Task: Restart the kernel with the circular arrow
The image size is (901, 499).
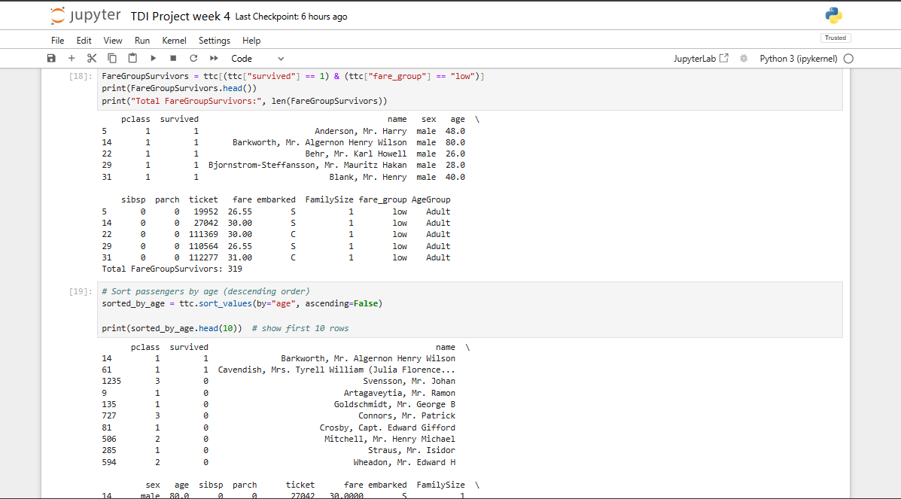Action: tap(193, 58)
